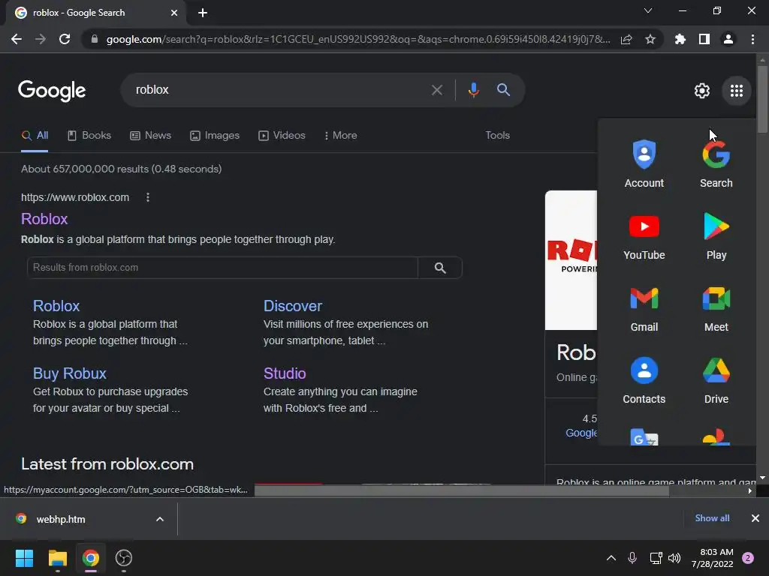The image size is (769, 576).
Task: Open Google Play from apps panel
Action: click(716, 235)
